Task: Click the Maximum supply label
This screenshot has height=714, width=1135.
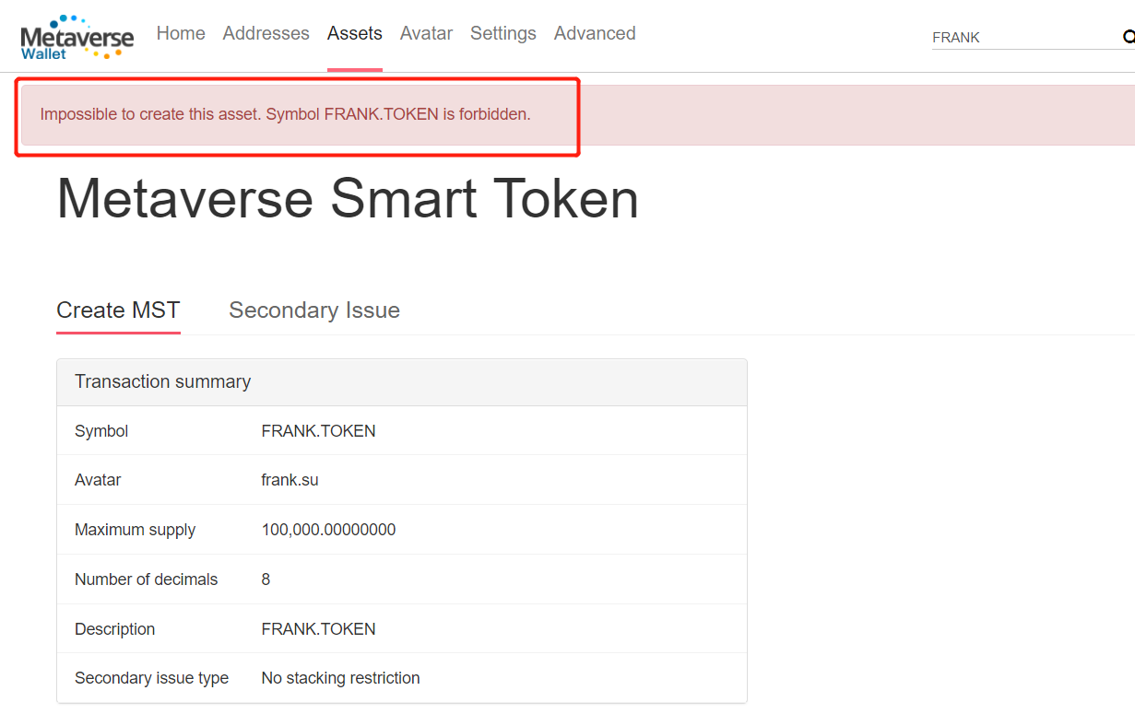Action: (x=136, y=530)
